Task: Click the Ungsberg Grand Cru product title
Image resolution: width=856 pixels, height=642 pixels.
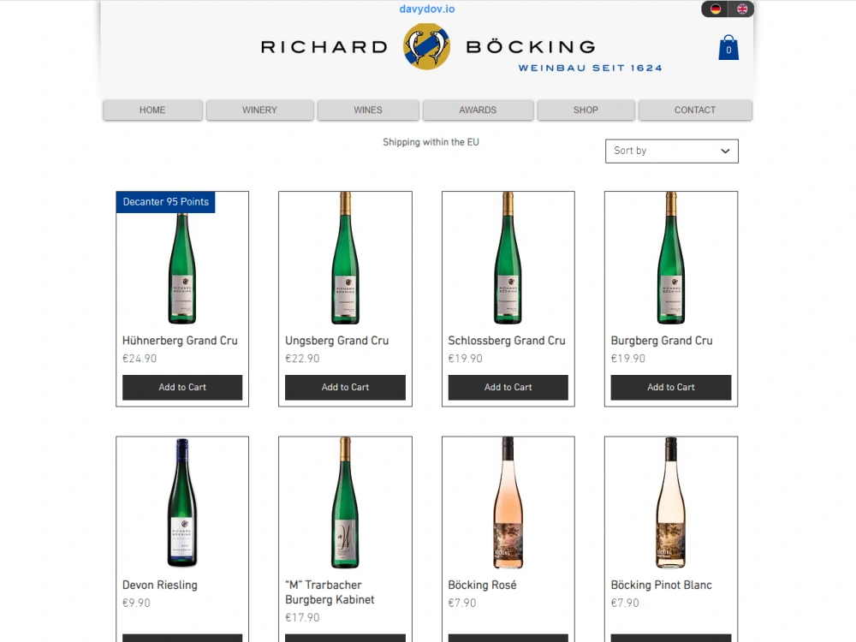Action: click(x=336, y=341)
